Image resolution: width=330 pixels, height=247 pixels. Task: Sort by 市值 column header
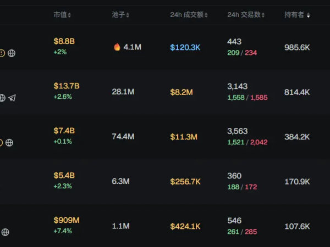click(x=62, y=15)
